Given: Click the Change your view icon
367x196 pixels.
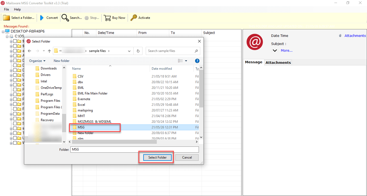Looking at the screenshot, I should pos(180,61).
